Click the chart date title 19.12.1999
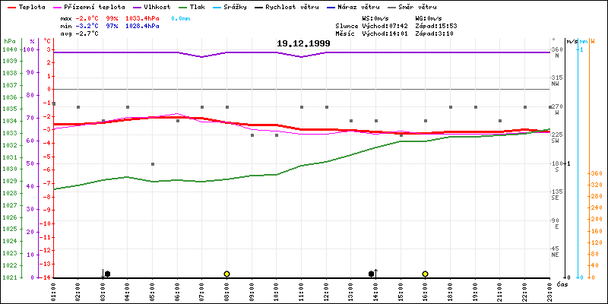The height and width of the screenshot is (304, 608). tap(303, 44)
